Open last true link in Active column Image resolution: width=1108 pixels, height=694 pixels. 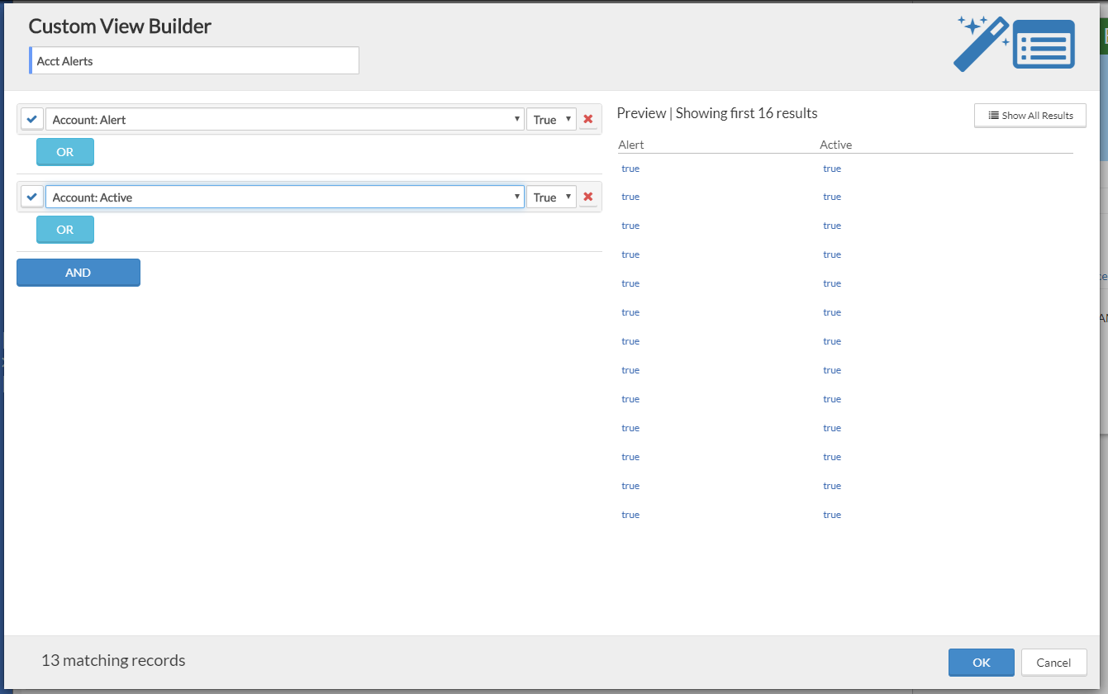click(x=832, y=515)
